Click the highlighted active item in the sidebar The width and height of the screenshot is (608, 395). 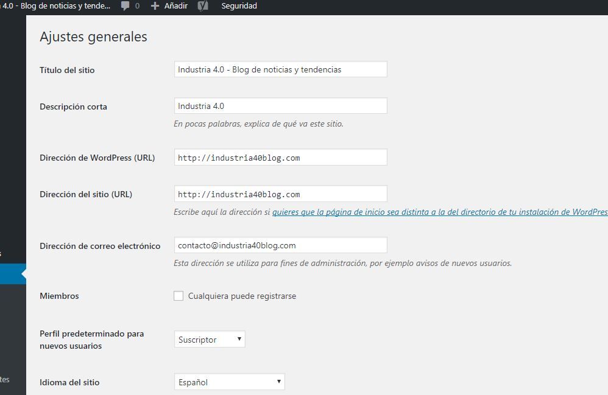coord(13,274)
